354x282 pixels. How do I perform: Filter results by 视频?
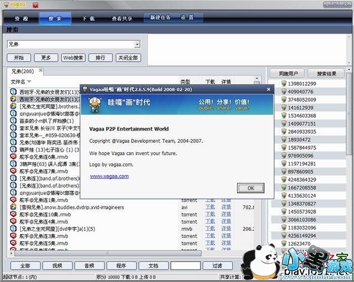pos(57,265)
